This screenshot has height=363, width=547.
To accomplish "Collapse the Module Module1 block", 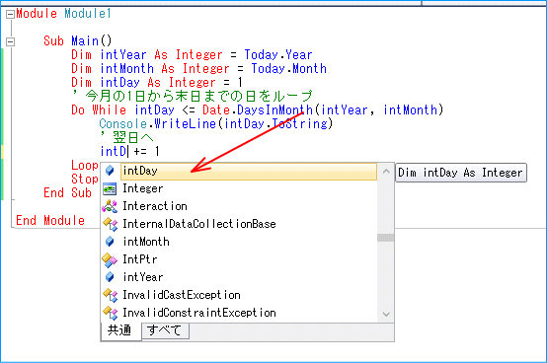I will [11, 14].
